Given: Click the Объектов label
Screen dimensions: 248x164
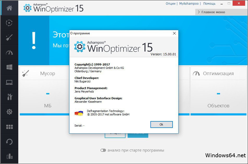Looking at the screenshot, I should pos(219,106).
